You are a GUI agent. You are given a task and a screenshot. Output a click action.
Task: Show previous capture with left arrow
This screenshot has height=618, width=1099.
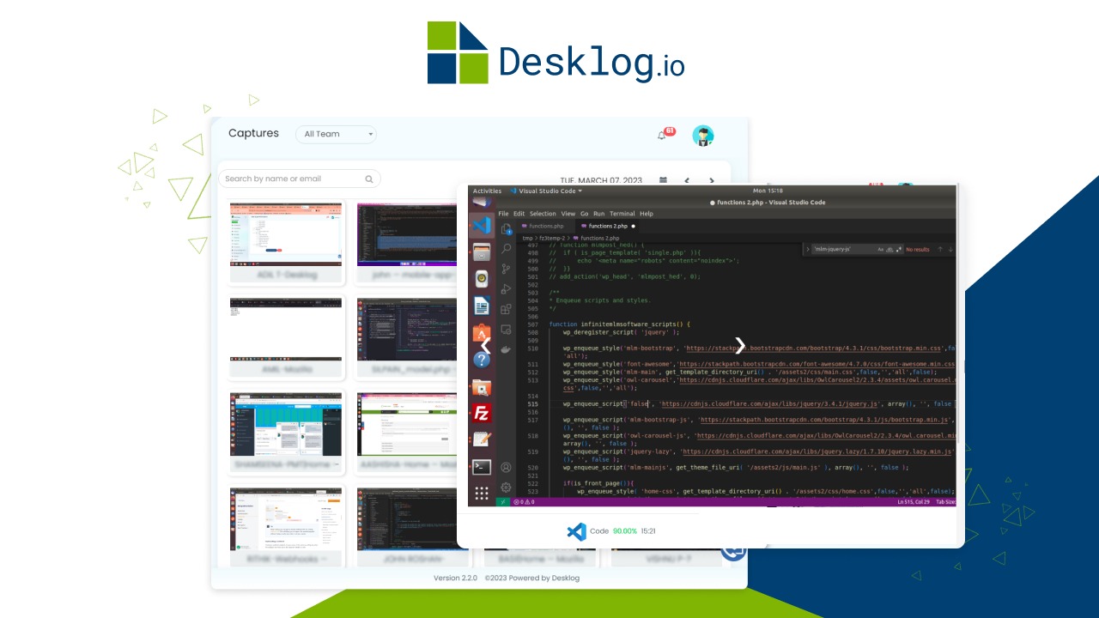485,345
